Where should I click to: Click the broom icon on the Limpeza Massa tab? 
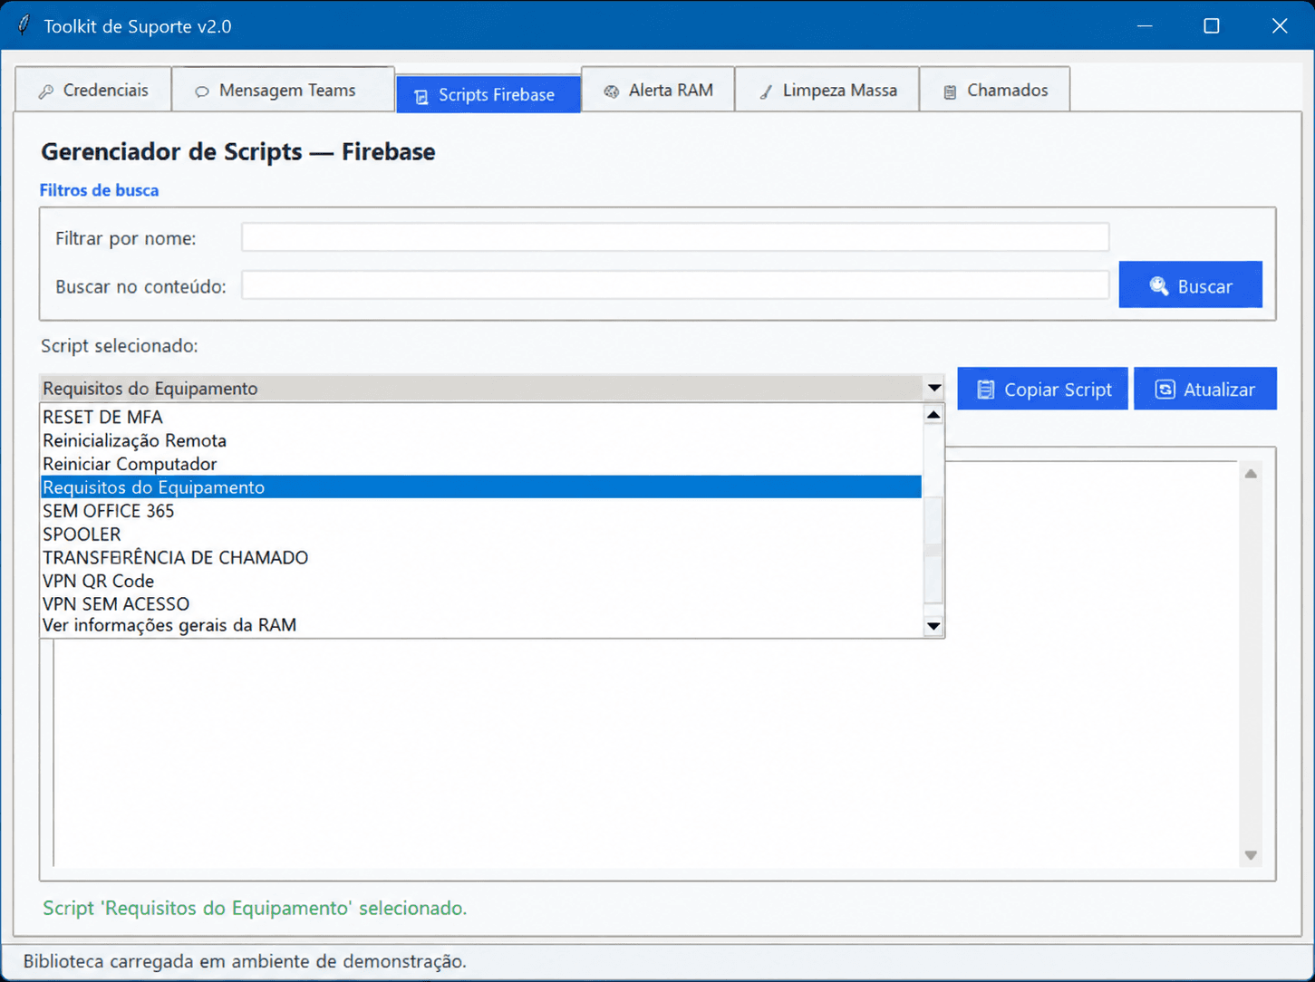click(766, 91)
